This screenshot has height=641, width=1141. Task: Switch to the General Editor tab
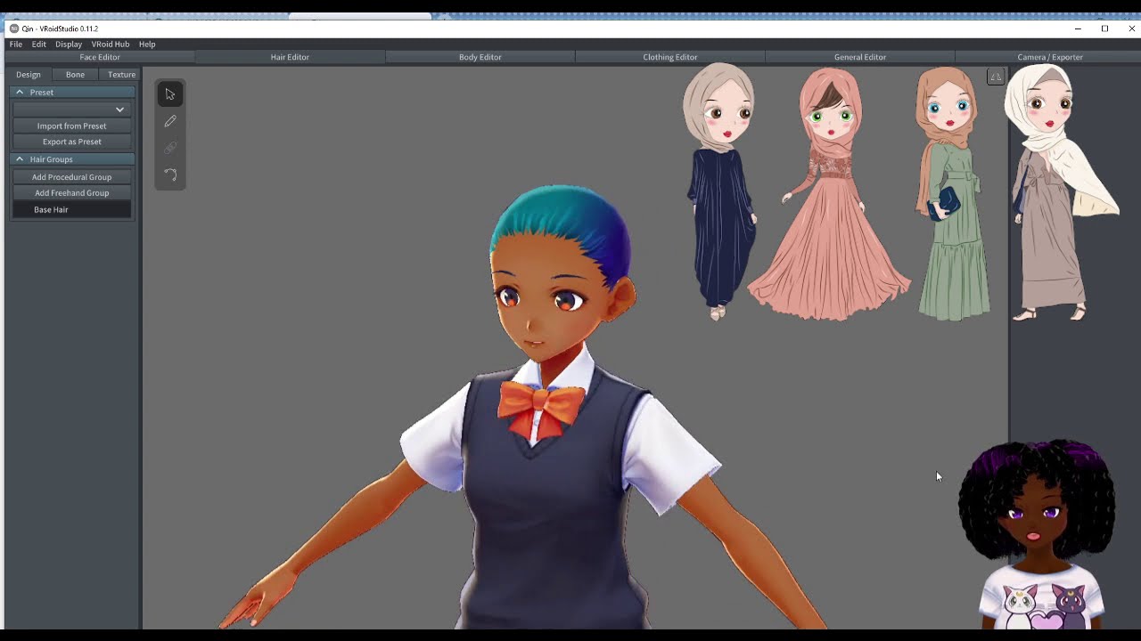(860, 57)
